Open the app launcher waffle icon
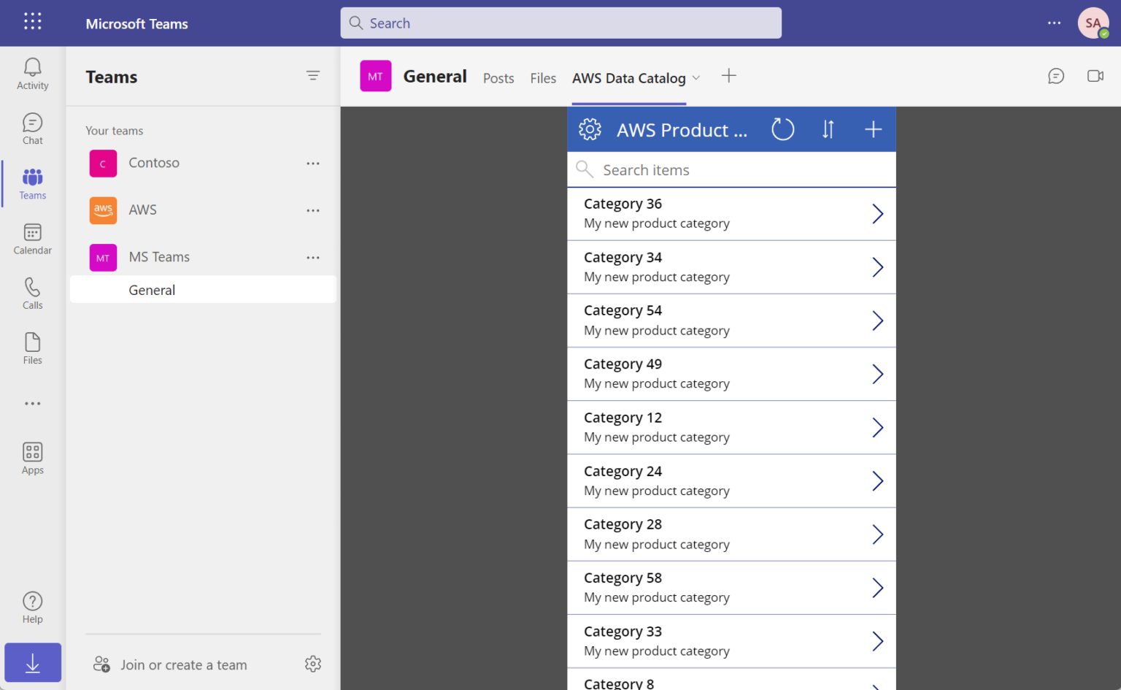 [32, 21]
